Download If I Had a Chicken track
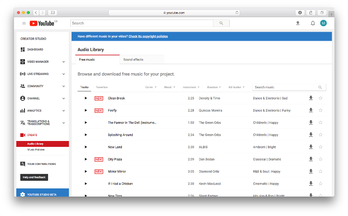Image resolution: width=348 pixels, height=216 pixels. tap(311, 183)
